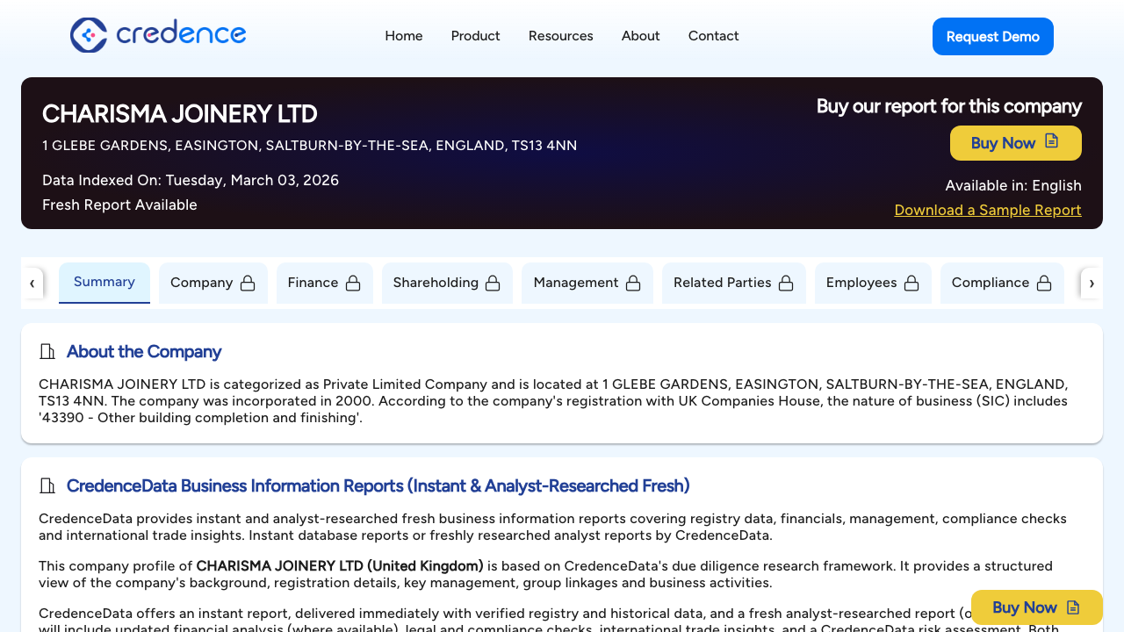Click the lock icon on the Management tab
Image resolution: width=1124 pixels, height=632 pixels.
tap(633, 283)
